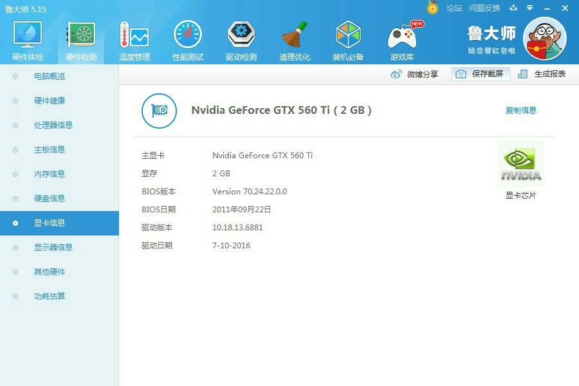Click 生成报表 generate report button

[542, 74]
